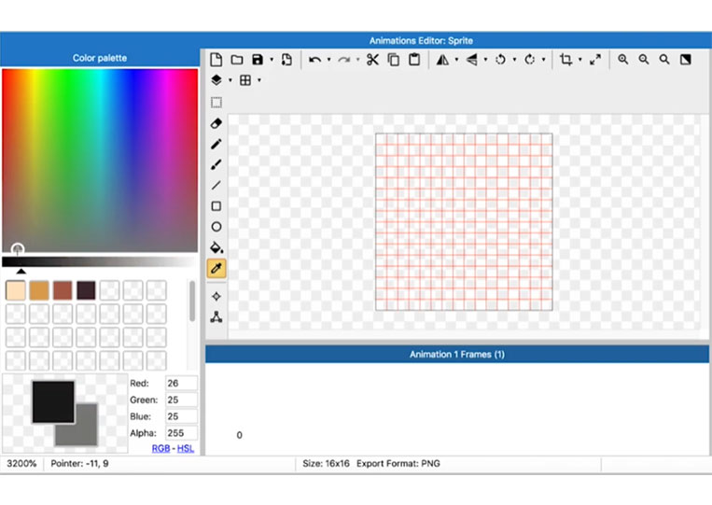
Task: Click the black-to-white brightness slider bar
Action: (x=100, y=261)
